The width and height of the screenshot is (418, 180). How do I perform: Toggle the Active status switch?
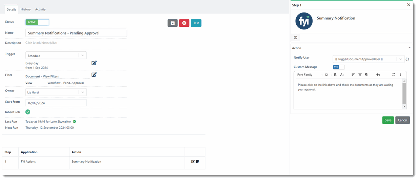click(37, 22)
